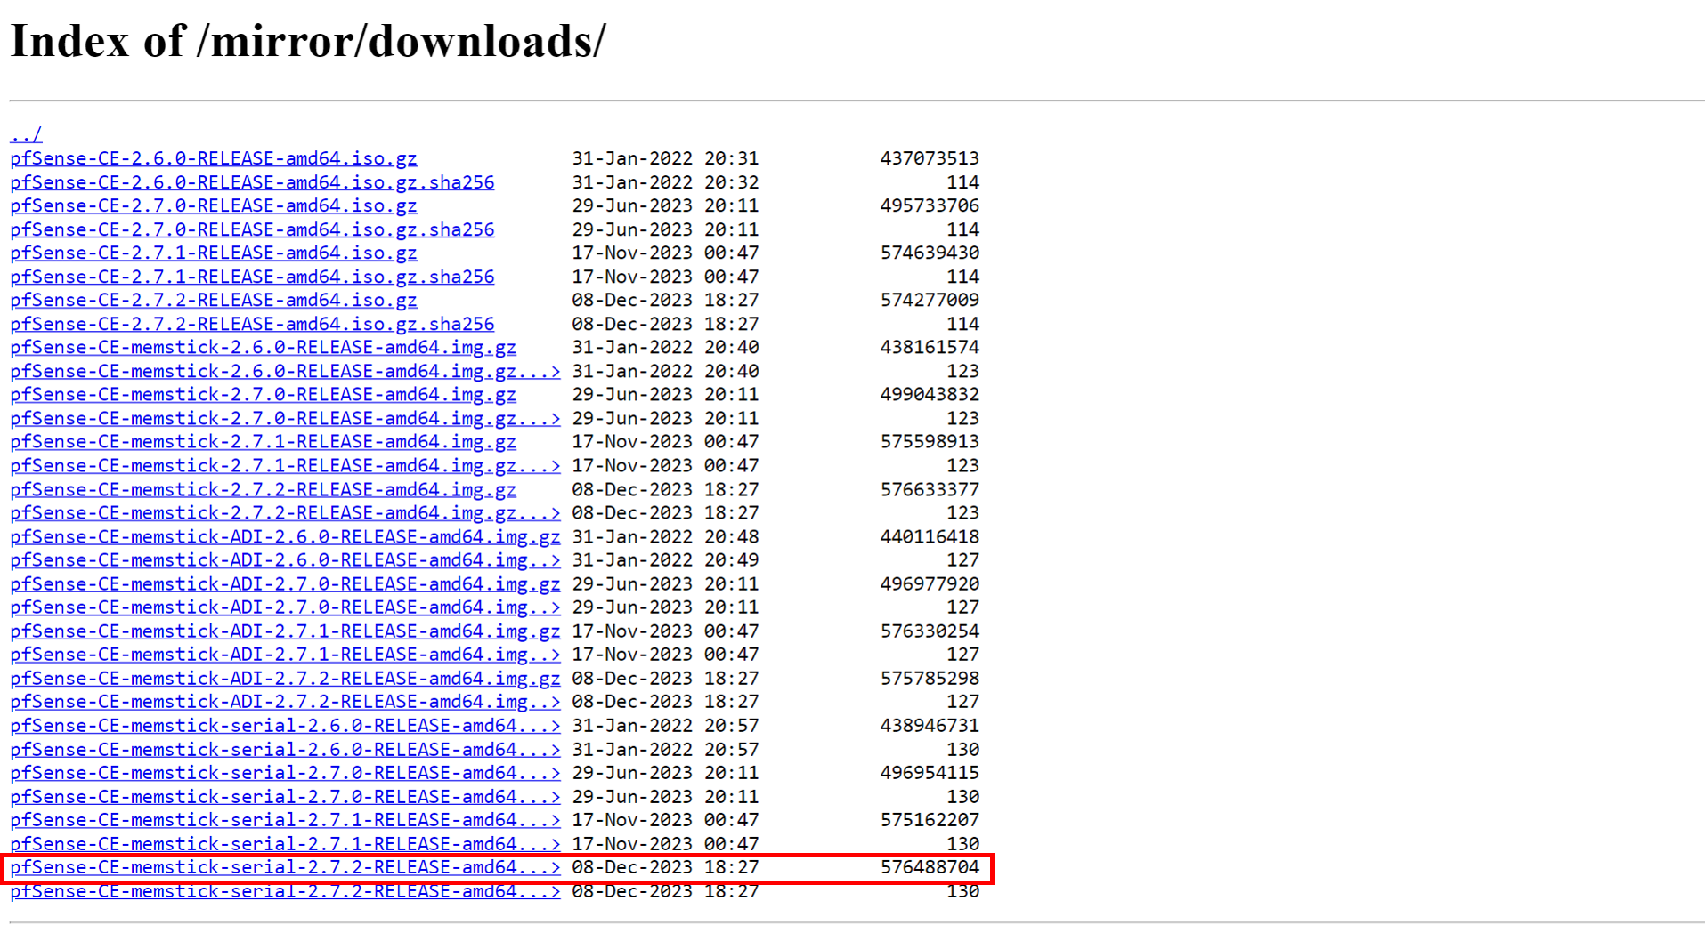Select the "Index of /mirror/downloads/" heading
This screenshot has height=941, width=1705.
pyautogui.click(x=308, y=41)
